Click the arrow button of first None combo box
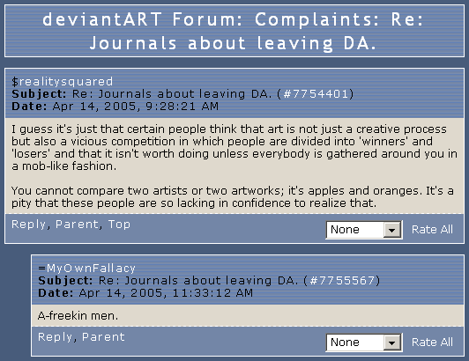The image size is (469, 361). pos(391,230)
